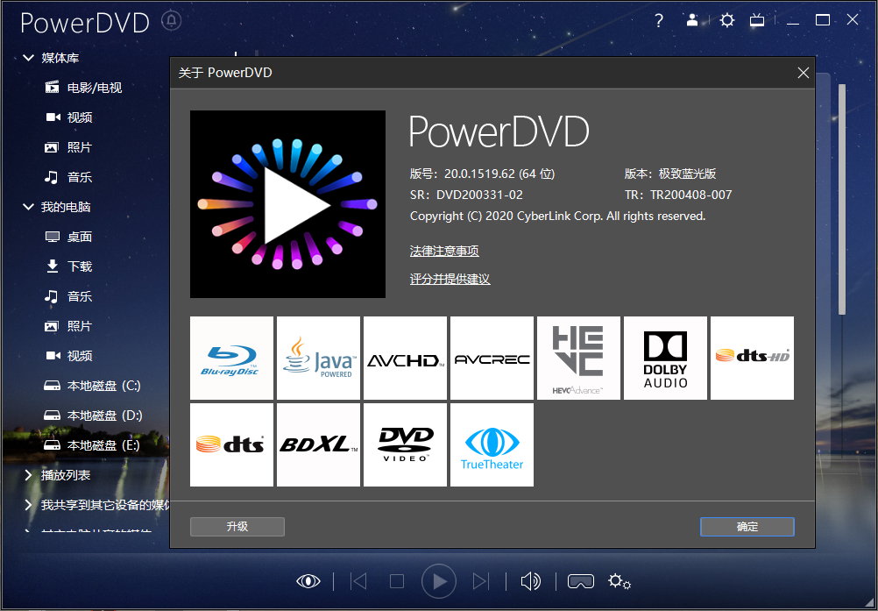
Task: Mute audio with the speaker icon
Action: [x=530, y=581]
